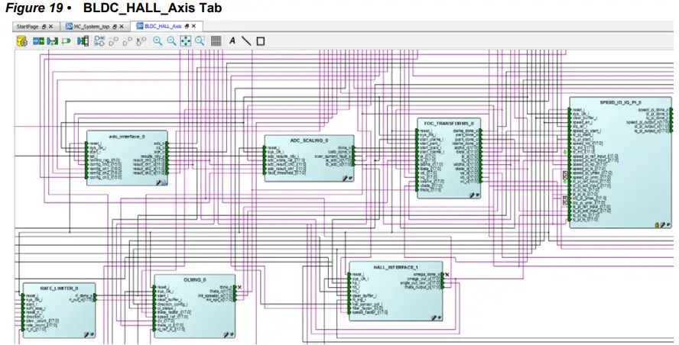Close the StartPage tab
The width and height of the screenshot is (679, 345).
50,27
